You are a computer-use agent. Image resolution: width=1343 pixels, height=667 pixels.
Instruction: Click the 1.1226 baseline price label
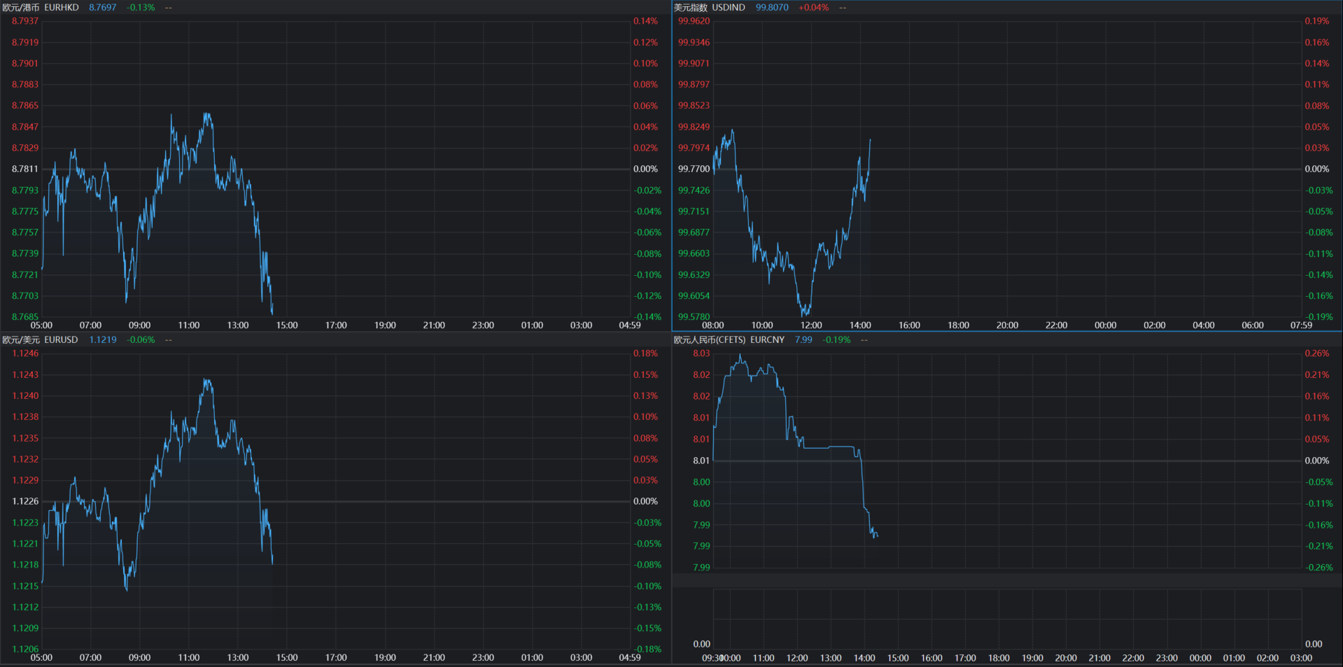25,501
